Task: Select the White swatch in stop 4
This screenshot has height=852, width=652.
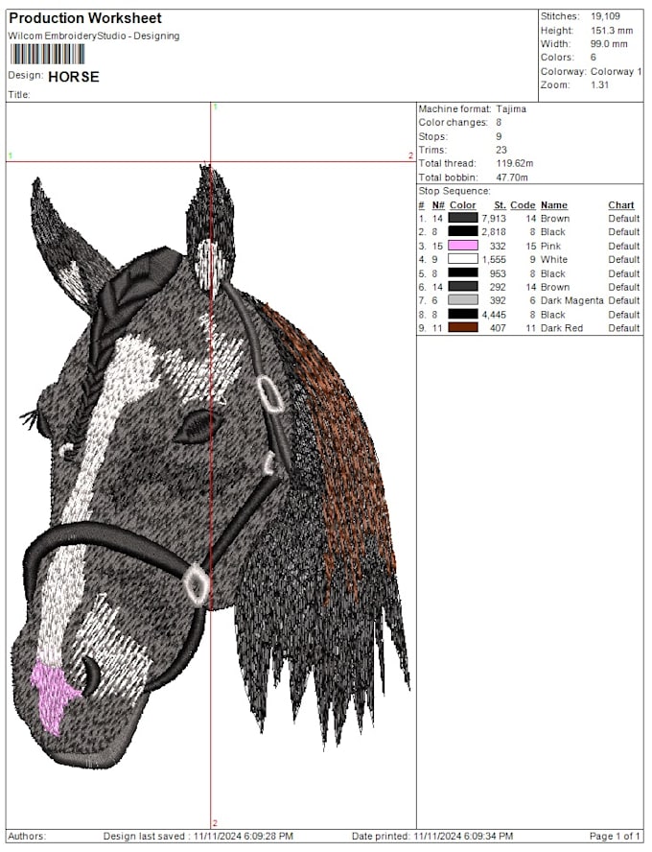Action: 463,259
